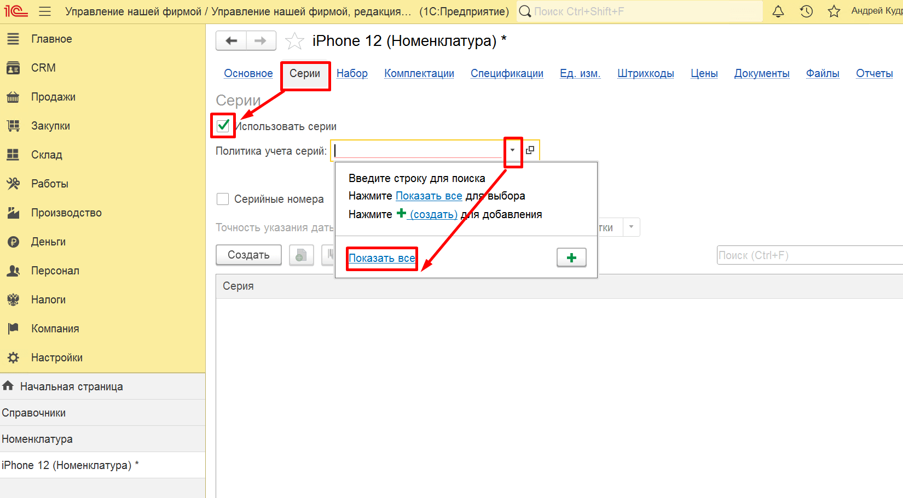The height and width of the screenshot is (498, 903).
Task: Click the Серия column header
Action: pos(559,286)
